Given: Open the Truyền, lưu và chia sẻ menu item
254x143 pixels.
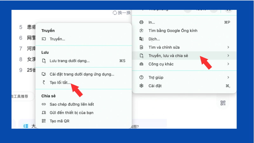Looking at the screenshot, I should pyautogui.click(x=168, y=56).
